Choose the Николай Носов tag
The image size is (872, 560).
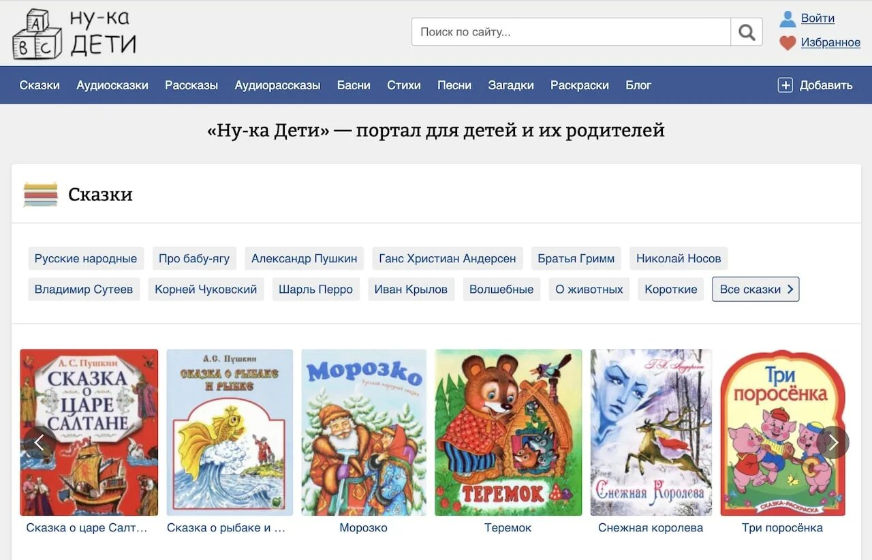[x=679, y=258]
